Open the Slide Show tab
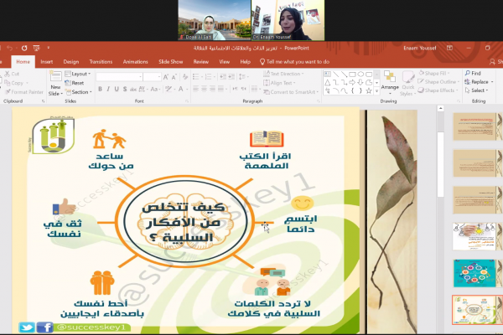The image size is (503, 335). coord(170,61)
